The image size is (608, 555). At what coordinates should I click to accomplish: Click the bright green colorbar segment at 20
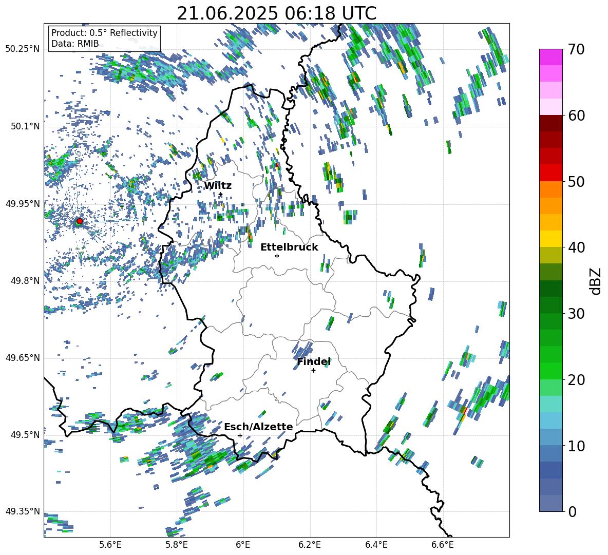551,371
